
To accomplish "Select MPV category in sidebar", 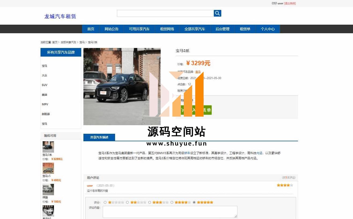I will 45,104.
